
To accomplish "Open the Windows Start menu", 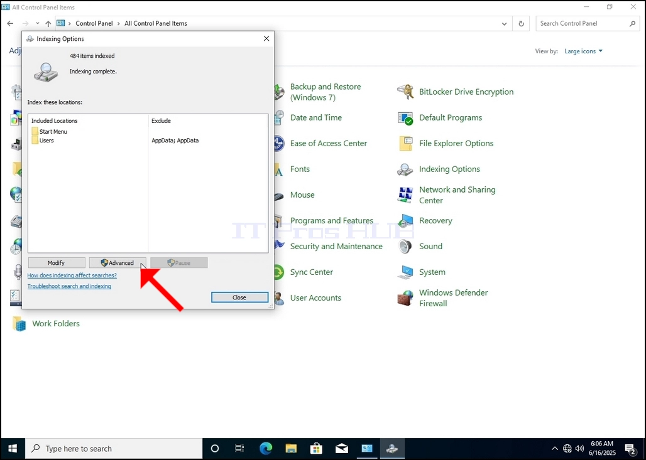I will (x=13, y=449).
